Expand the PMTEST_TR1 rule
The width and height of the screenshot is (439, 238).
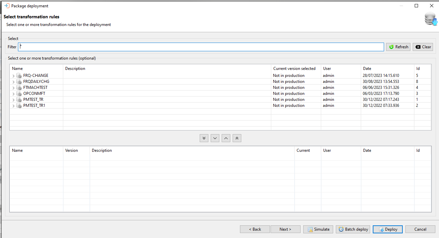(14, 106)
